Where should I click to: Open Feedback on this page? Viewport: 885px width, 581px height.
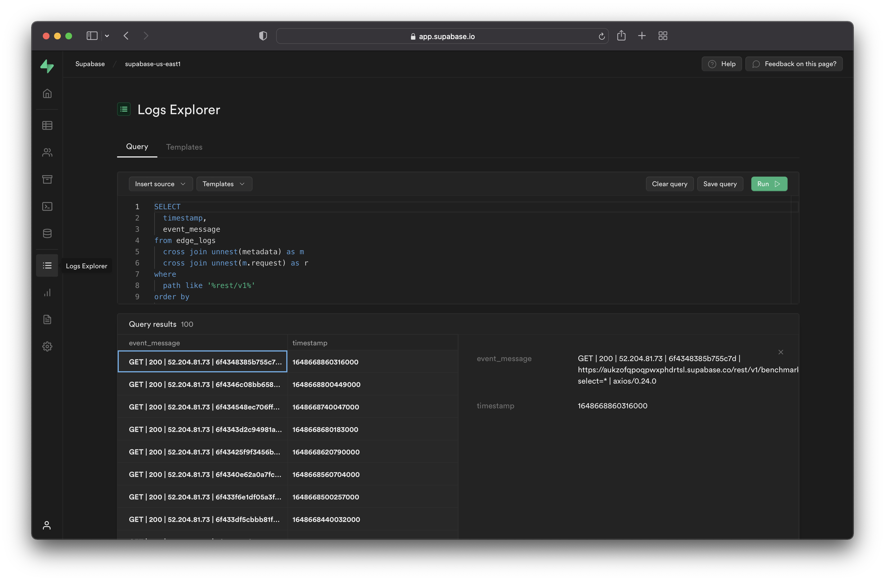pos(794,64)
